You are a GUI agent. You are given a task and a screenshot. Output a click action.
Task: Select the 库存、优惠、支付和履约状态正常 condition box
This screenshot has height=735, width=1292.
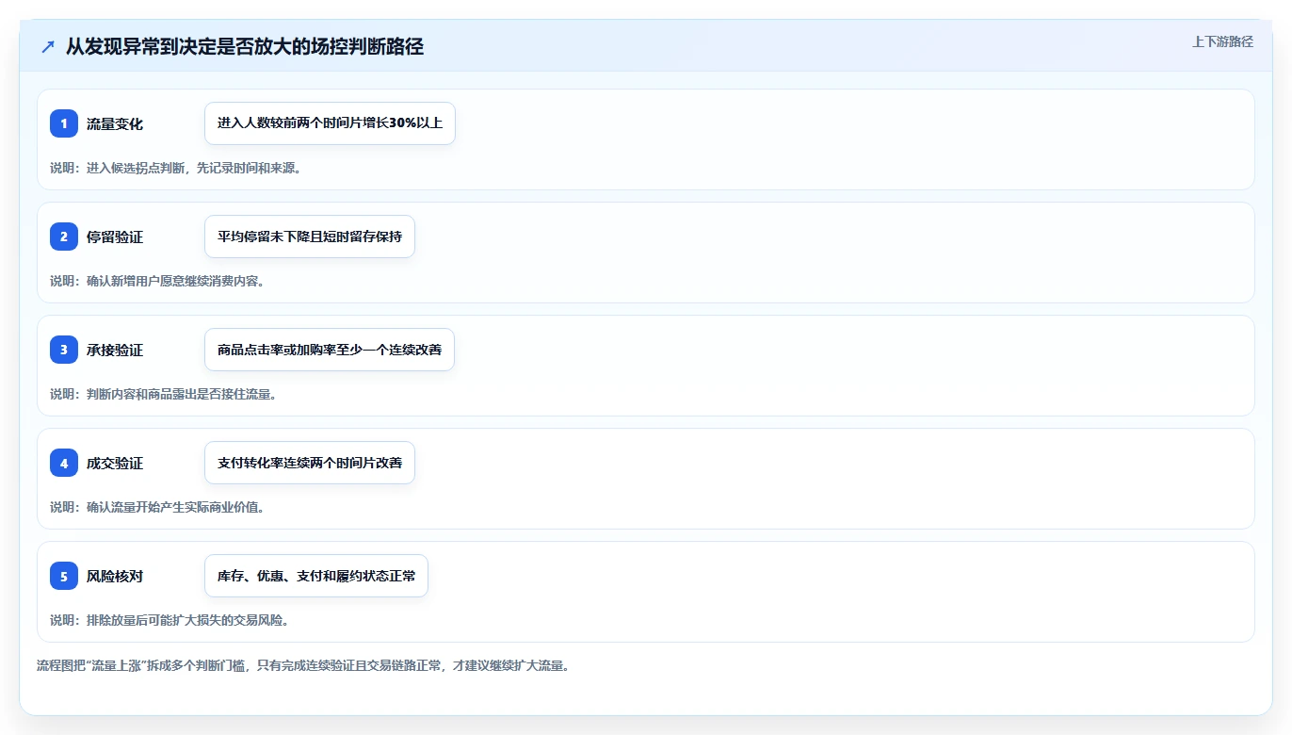pyautogui.click(x=316, y=576)
